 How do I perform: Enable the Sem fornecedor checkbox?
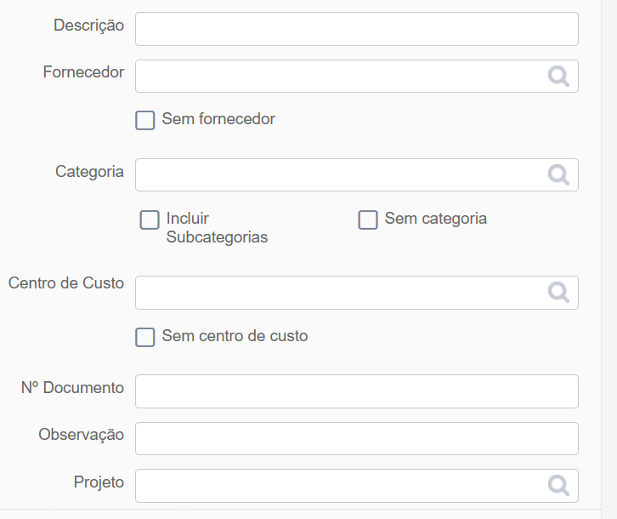coord(144,120)
